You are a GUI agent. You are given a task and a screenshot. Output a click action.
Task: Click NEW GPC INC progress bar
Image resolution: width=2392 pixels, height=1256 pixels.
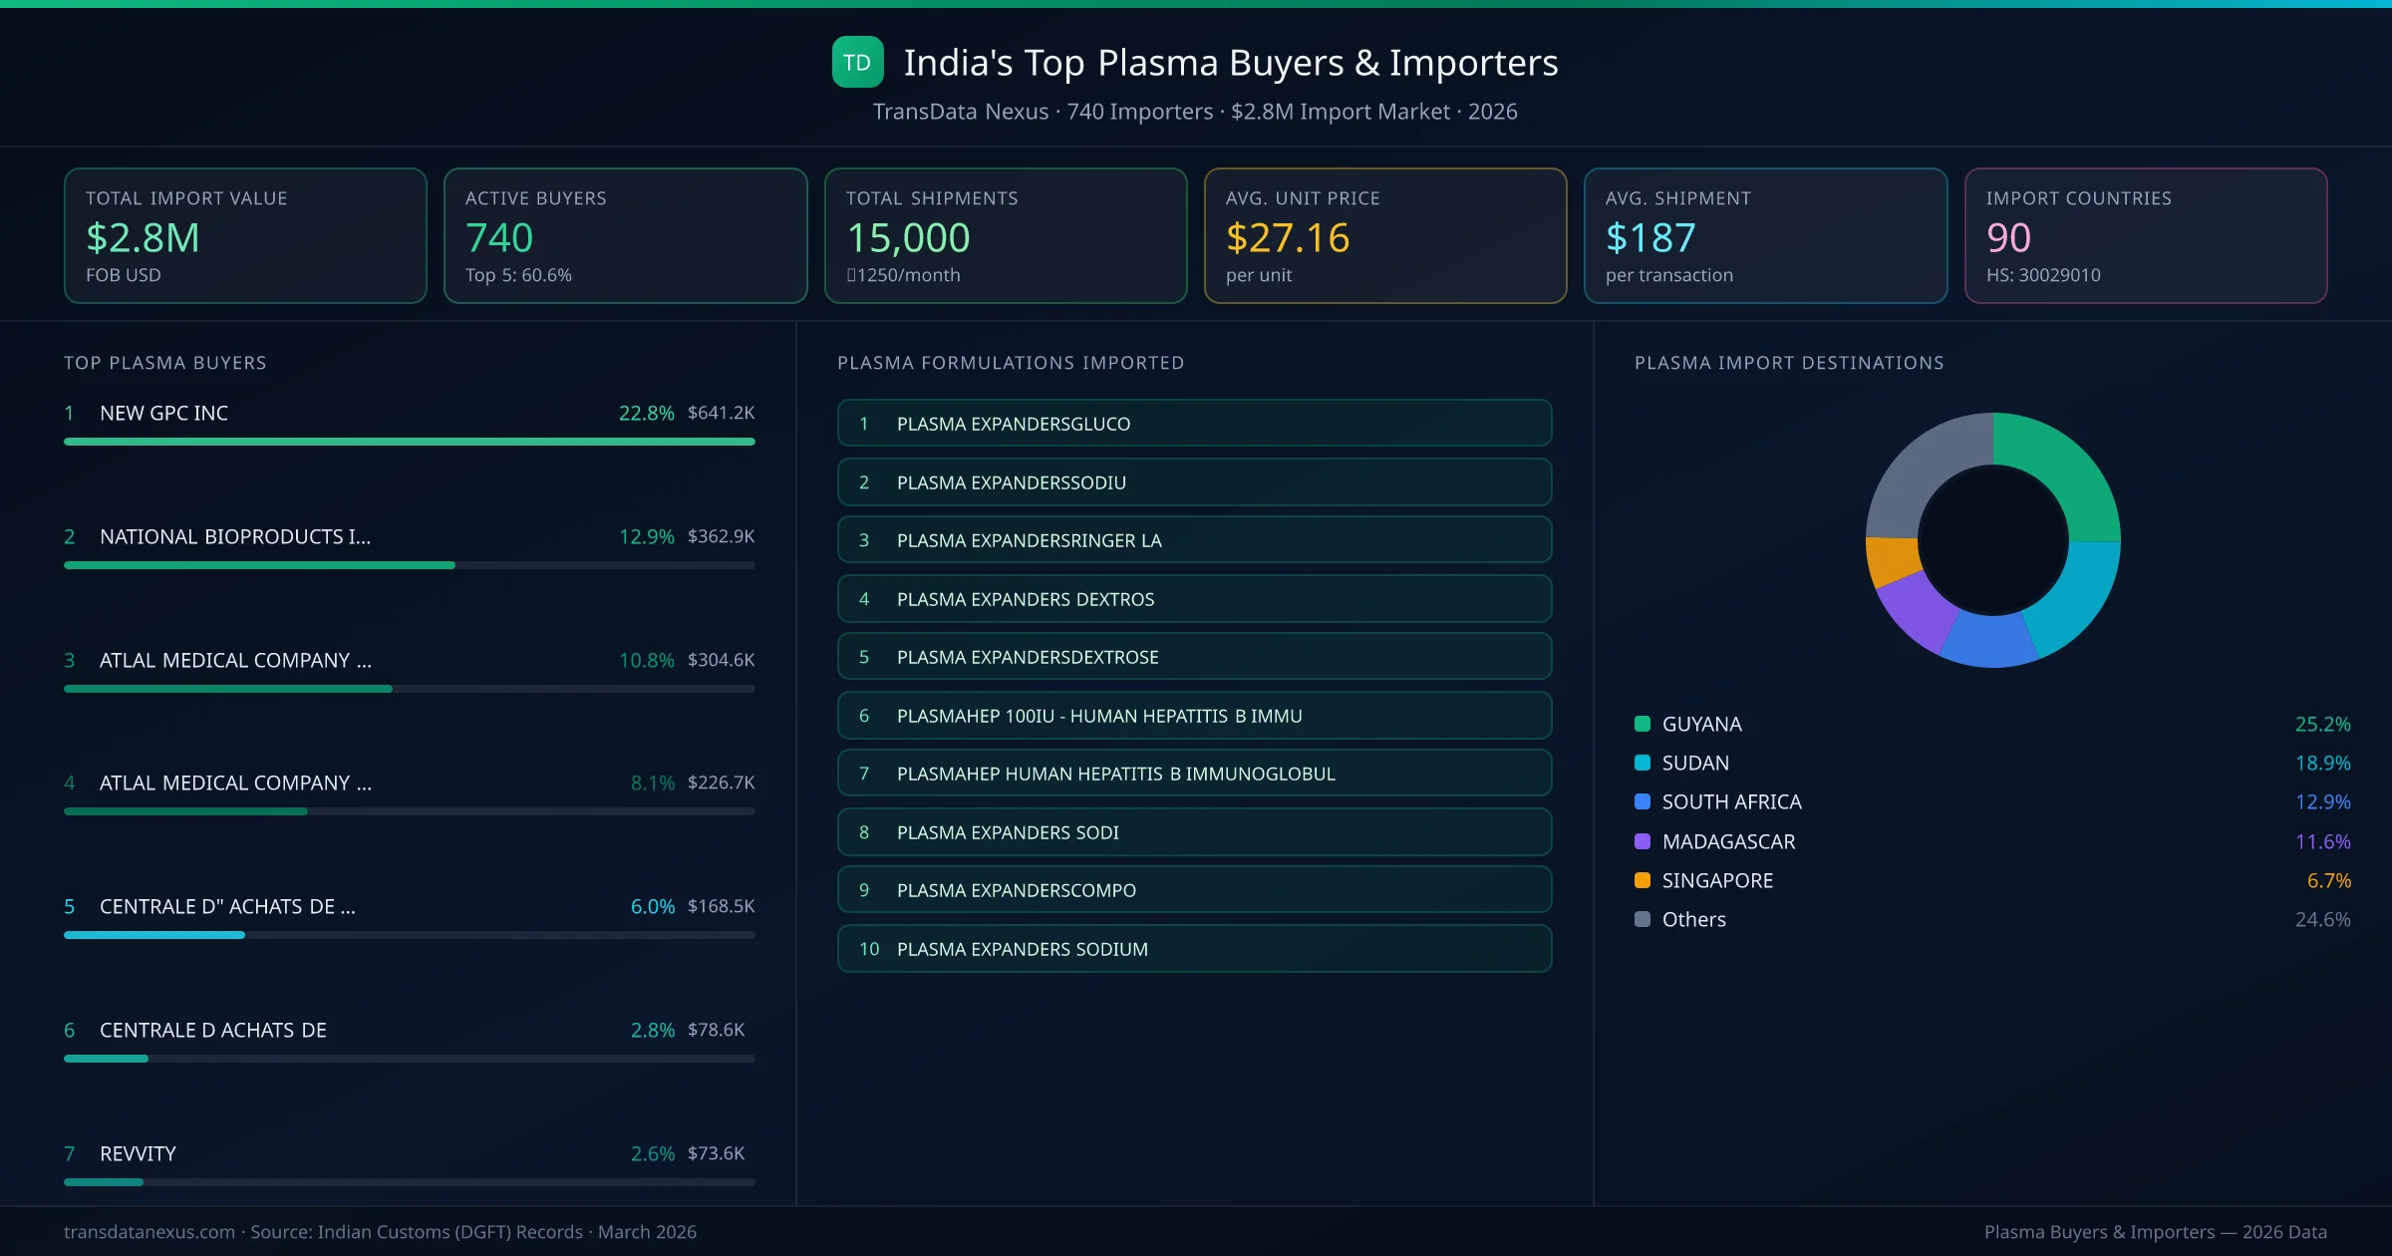pos(409,441)
